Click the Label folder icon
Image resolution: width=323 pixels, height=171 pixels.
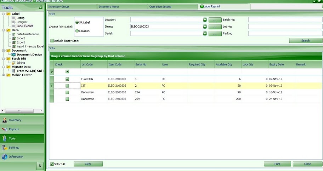(x=8, y=14)
